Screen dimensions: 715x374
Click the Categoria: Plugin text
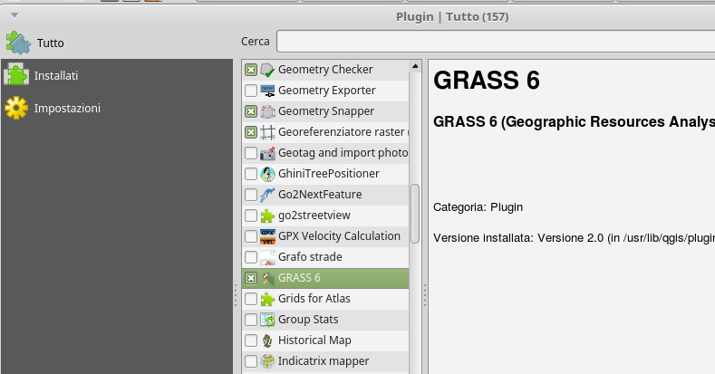[478, 207]
